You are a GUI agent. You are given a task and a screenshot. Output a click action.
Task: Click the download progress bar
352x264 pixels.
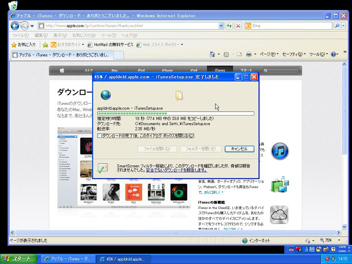tap(176, 114)
